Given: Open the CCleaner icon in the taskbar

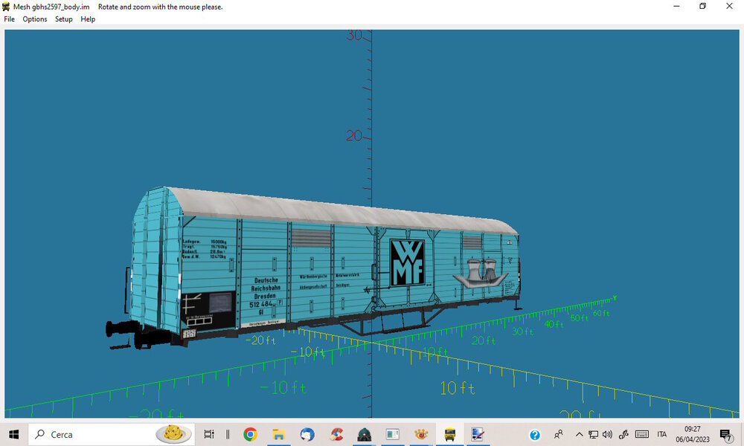Looking at the screenshot, I should 336,434.
